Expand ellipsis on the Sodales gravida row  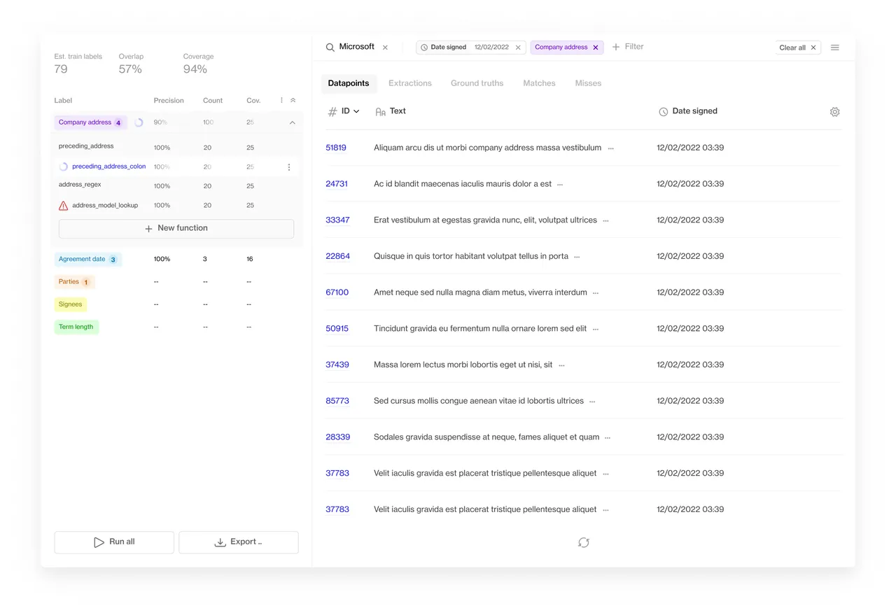click(x=608, y=437)
